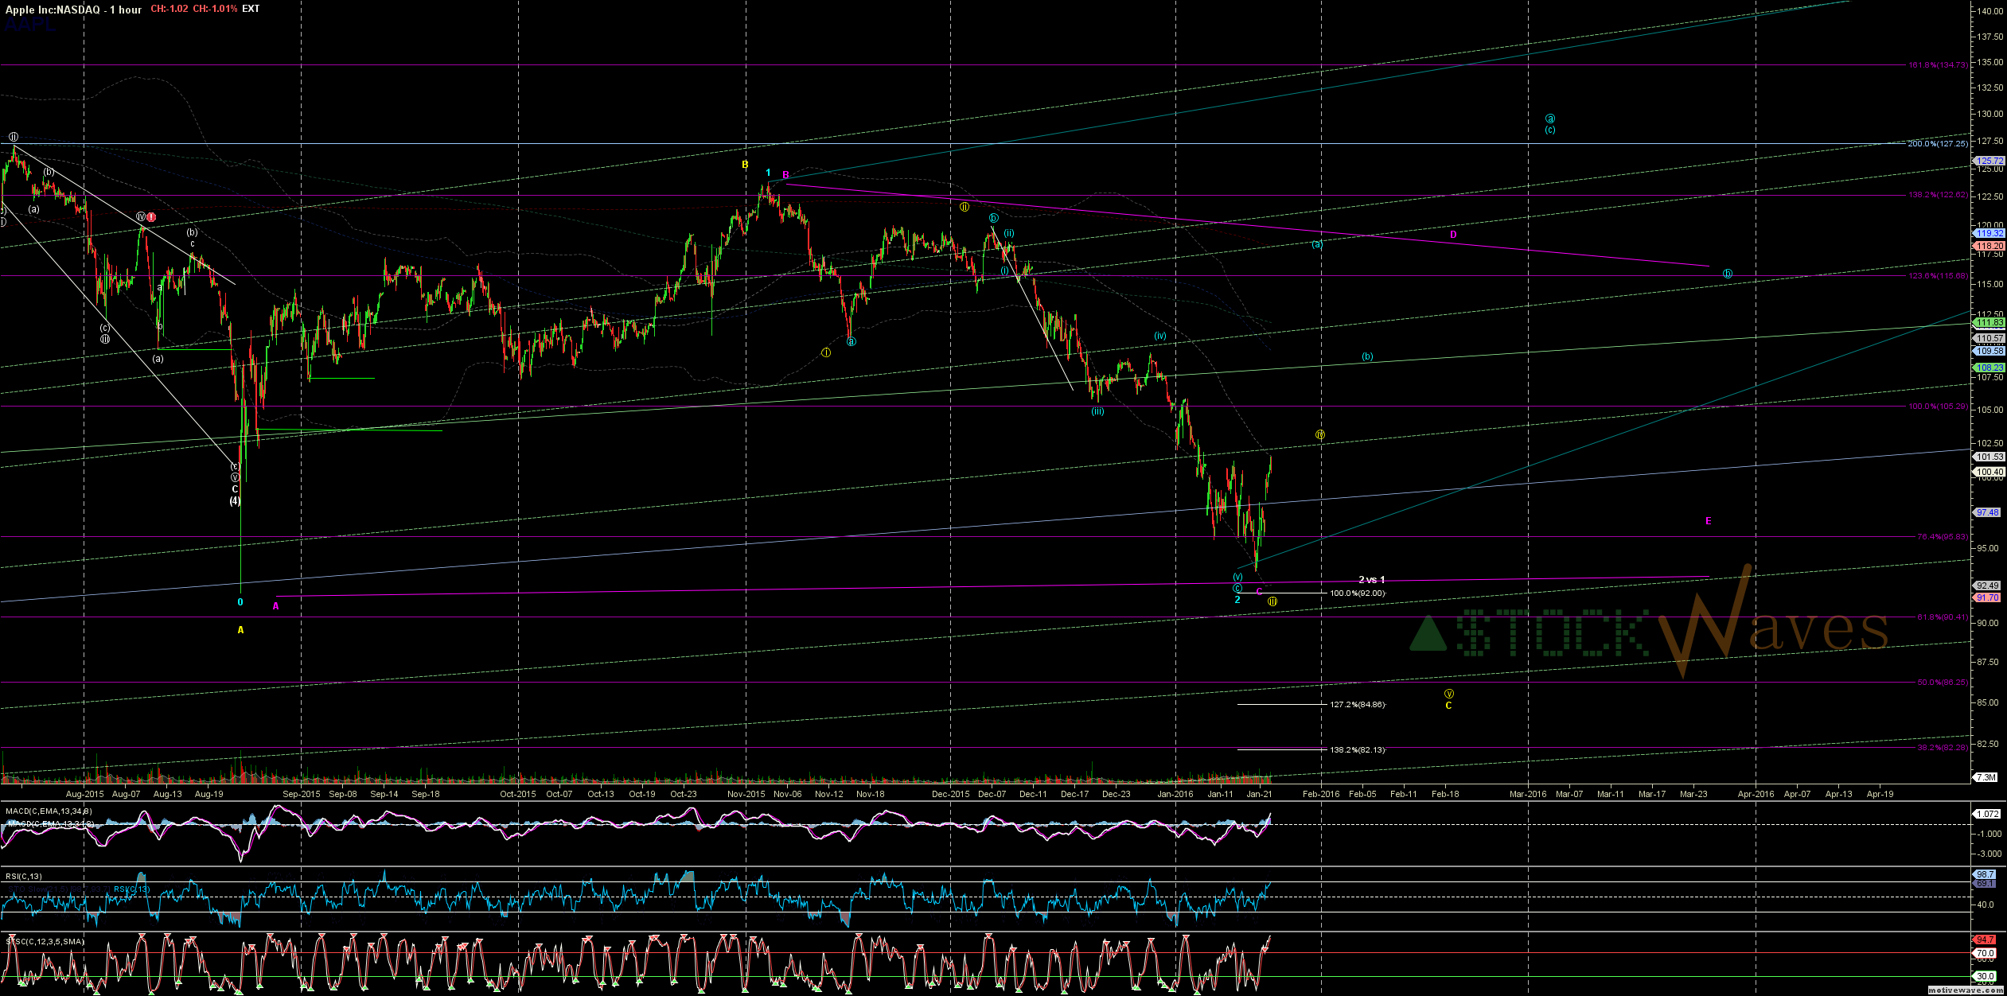Viewport: 2007px width, 996px height.
Task: Select the magenta 'E' wave label
Action: pyautogui.click(x=1708, y=521)
